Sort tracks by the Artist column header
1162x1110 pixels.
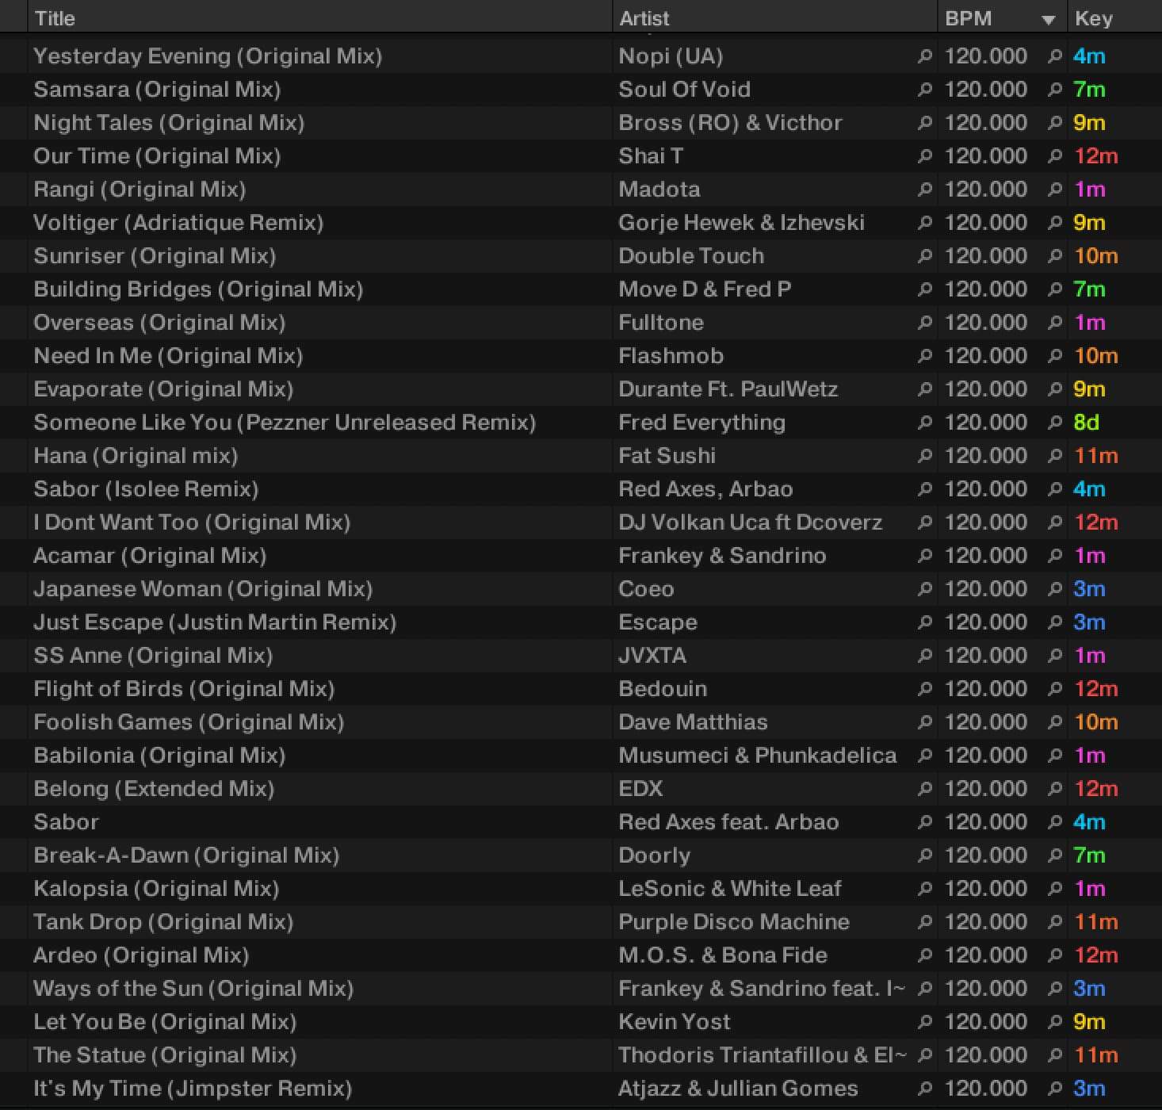click(x=644, y=18)
